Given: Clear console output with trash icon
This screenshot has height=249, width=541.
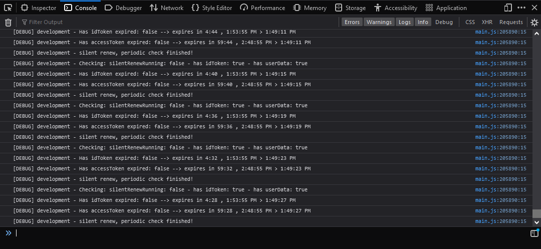Looking at the screenshot, I should (x=9, y=23).
